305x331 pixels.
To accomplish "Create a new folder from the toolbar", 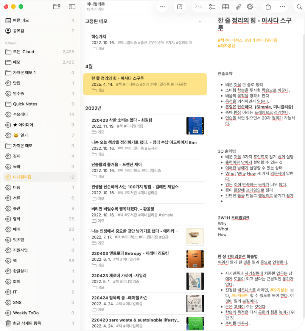I will point(57,7).
